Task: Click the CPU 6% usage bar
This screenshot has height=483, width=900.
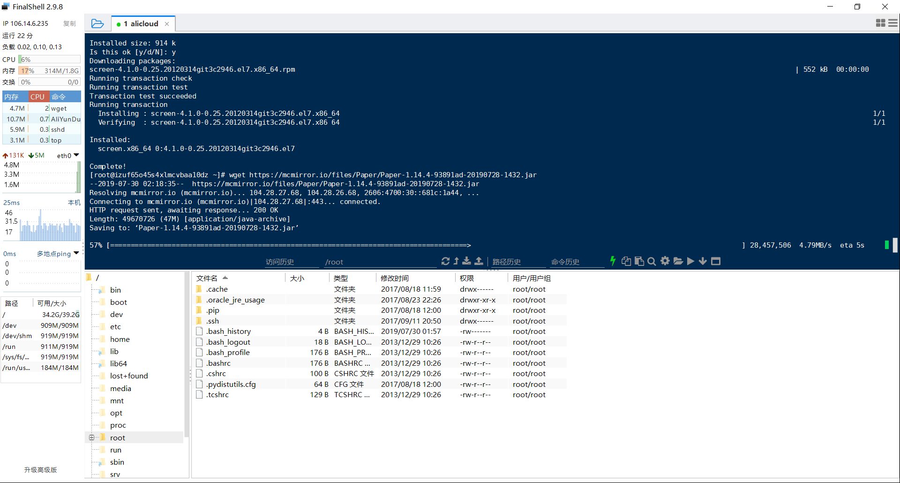Action: point(49,60)
